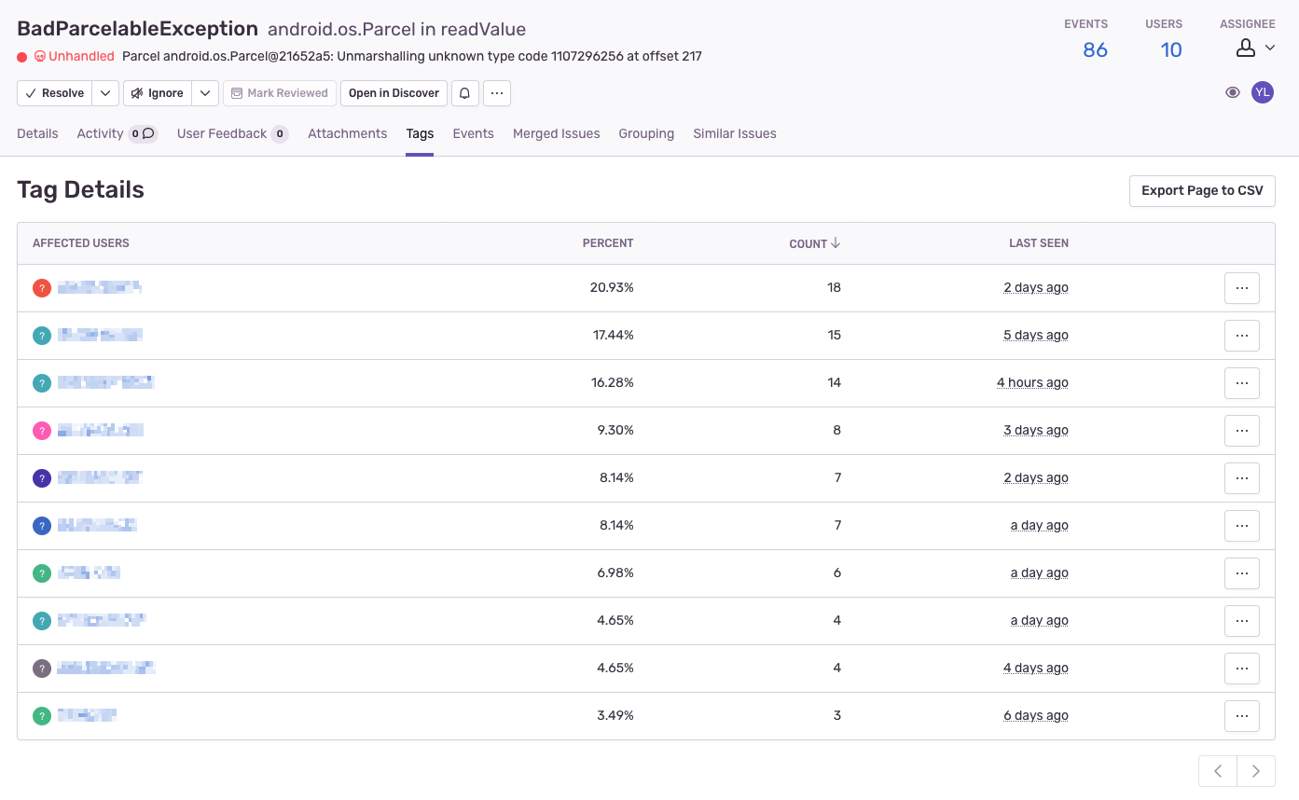This screenshot has width=1299, height=800.
Task: Open the ellipsis overflow menu next to bell
Action: coord(497,93)
